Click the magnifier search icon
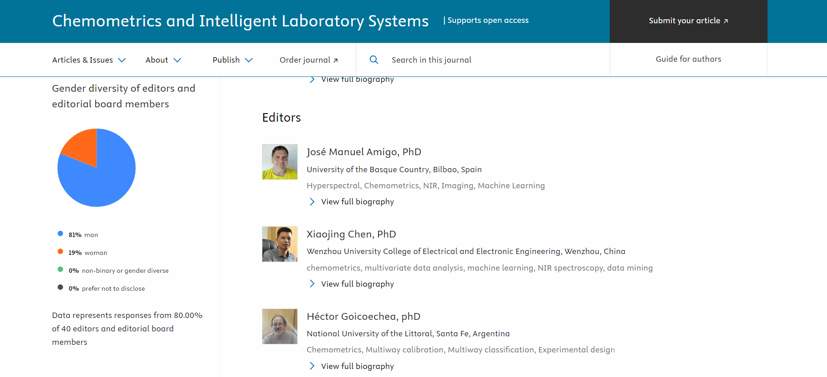 (x=374, y=59)
